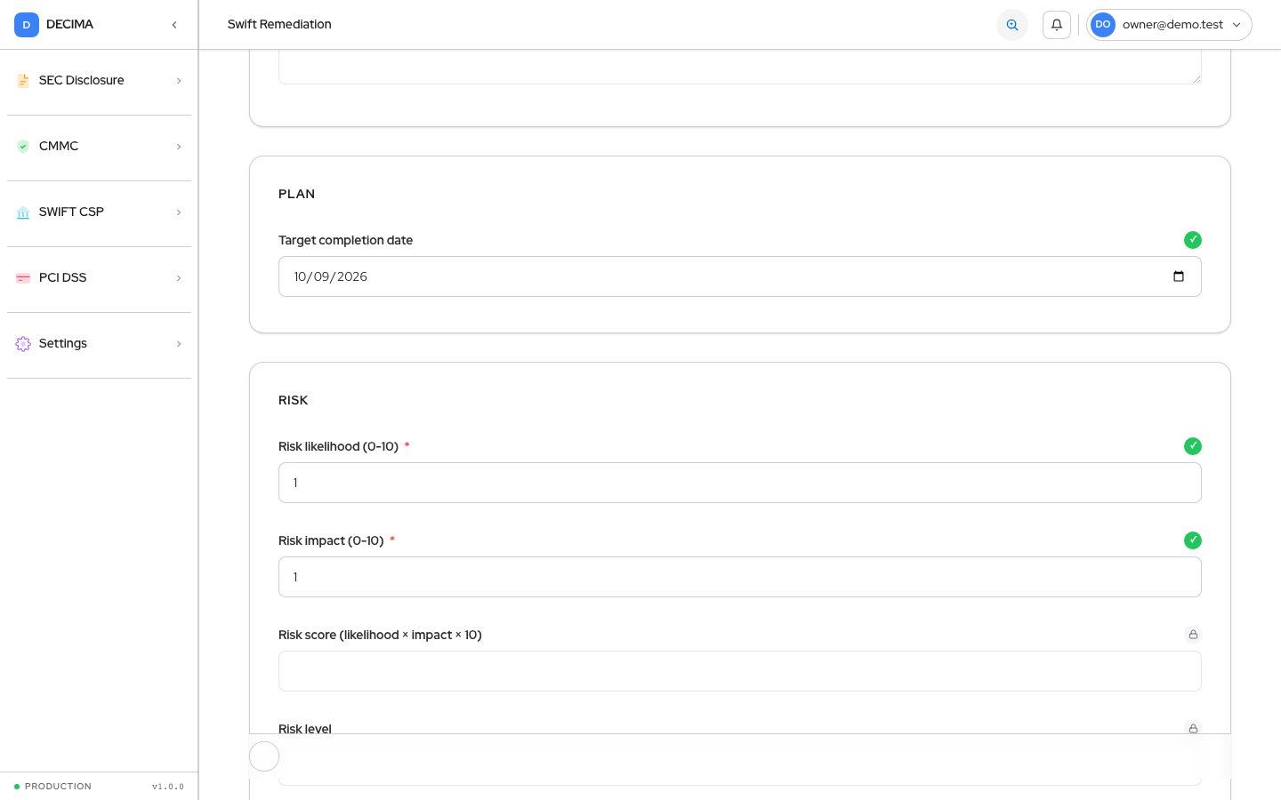Open the owner@demo.test account dropdown arrow
The height and width of the screenshot is (800, 1281).
point(1237,25)
